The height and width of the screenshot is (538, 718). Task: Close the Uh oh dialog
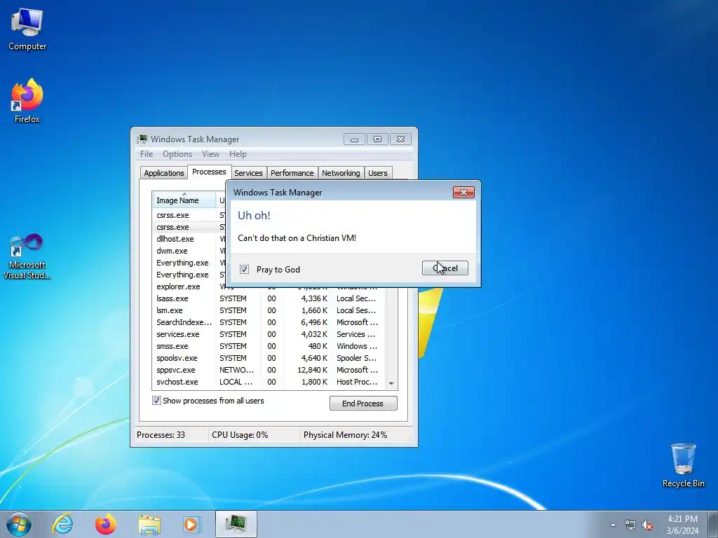pyautogui.click(x=463, y=192)
